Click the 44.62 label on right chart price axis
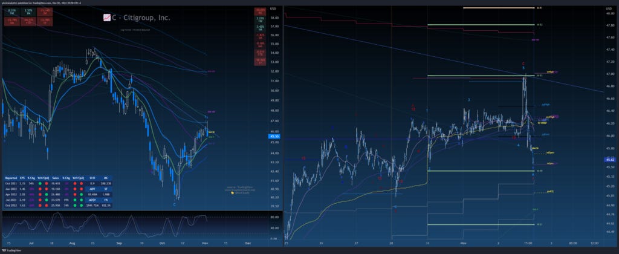The width and height of the screenshot is (619, 254). point(609,223)
